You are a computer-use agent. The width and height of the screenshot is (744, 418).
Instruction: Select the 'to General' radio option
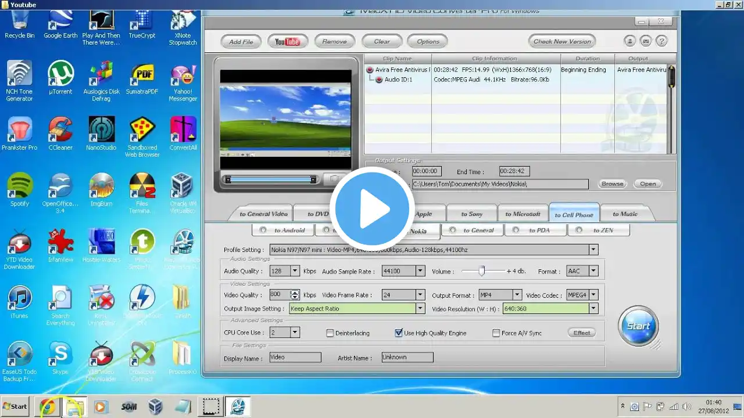click(452, 230)
